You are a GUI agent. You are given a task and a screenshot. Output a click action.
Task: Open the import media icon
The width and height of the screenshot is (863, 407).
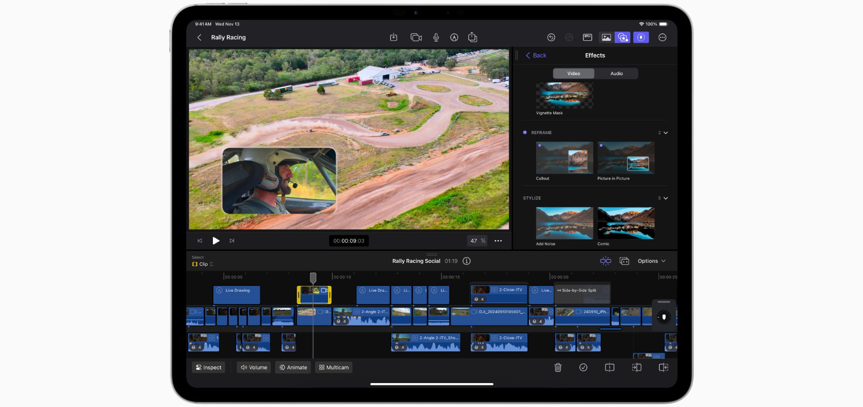[x=394, y=37]
